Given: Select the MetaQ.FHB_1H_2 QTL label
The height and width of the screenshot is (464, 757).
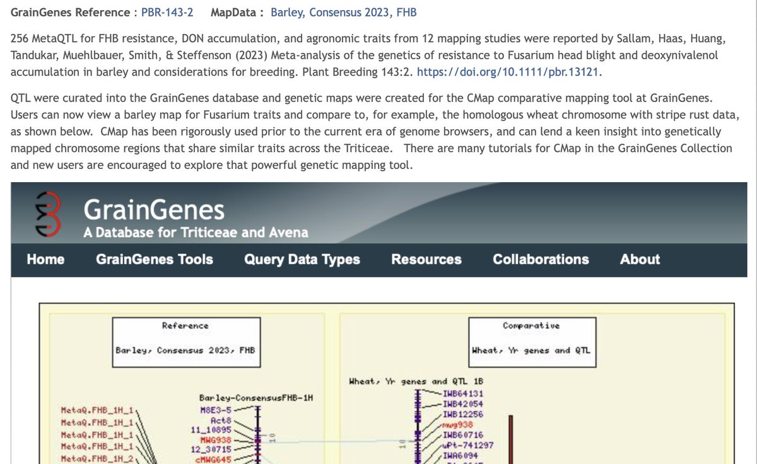Looking at the screenshot, I should point(97,458).
